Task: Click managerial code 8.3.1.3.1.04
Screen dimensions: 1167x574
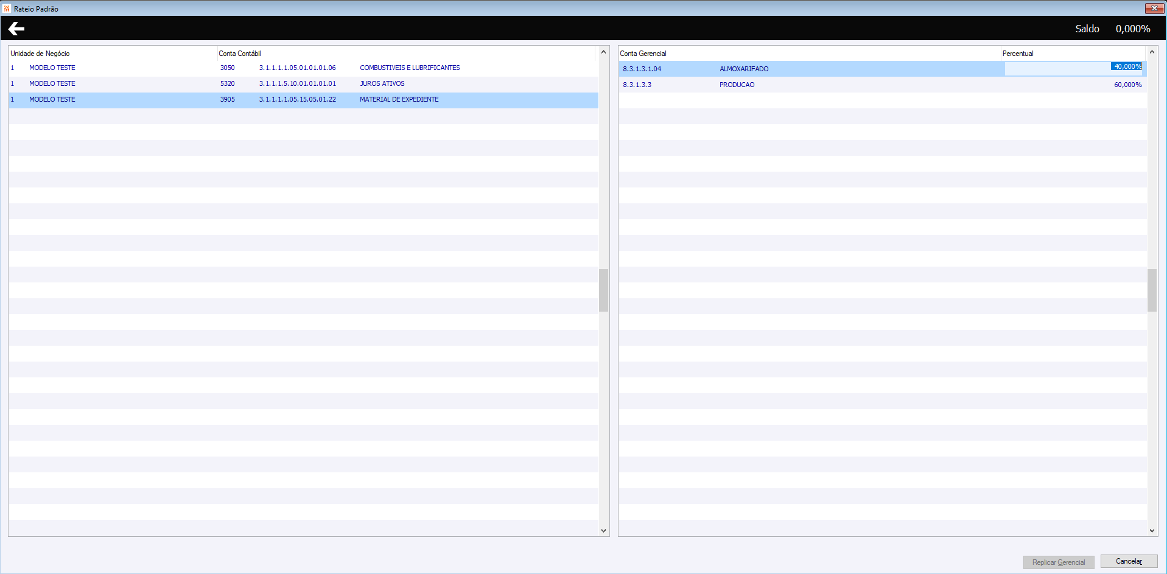Action: [642, 69]
